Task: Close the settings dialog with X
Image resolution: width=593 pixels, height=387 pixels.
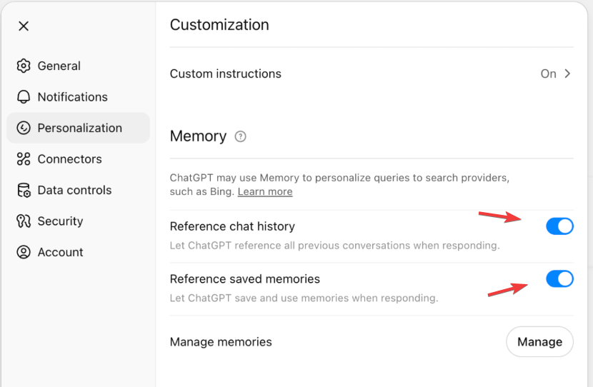Action: click(x=24, y=26)
